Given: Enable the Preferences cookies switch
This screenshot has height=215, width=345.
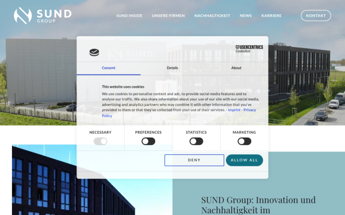Looking at the screenshot, I should (x=148, y=141).
